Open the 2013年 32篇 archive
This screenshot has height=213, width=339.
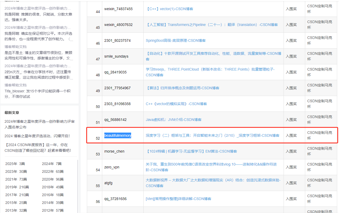pyautogui.click(x=16, y=210)
